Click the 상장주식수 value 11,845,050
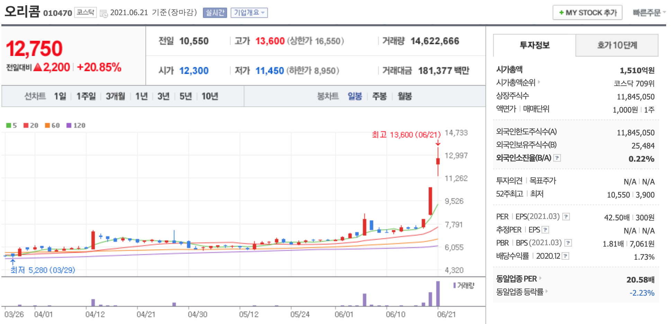Viewport: 671px width, 324px height. pos(636,97)
